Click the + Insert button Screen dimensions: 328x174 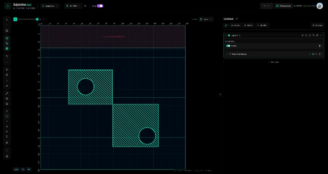[235, 25]
